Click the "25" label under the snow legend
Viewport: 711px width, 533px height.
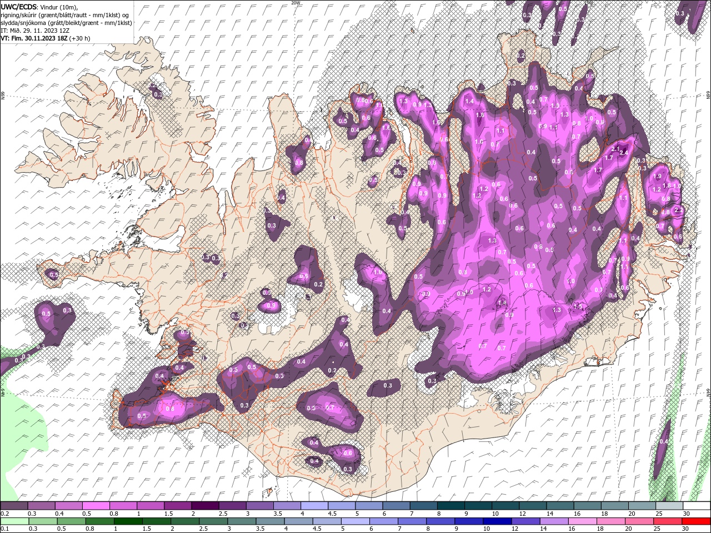point(659,514)
